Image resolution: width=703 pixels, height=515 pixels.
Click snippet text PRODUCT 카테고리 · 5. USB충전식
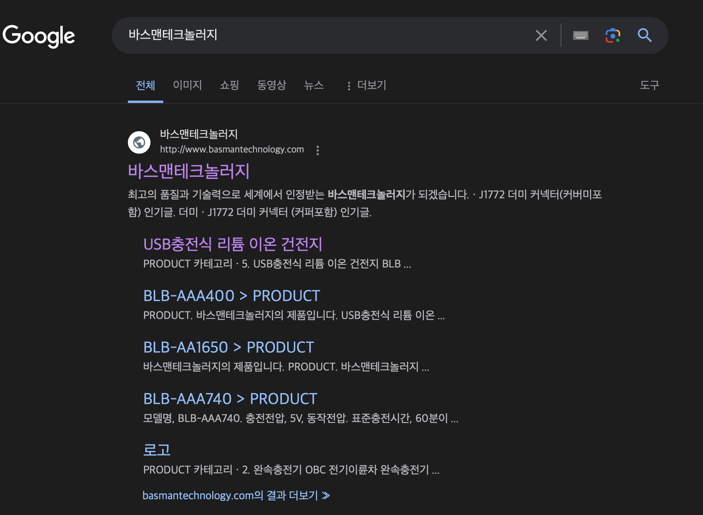coord(277,264)
